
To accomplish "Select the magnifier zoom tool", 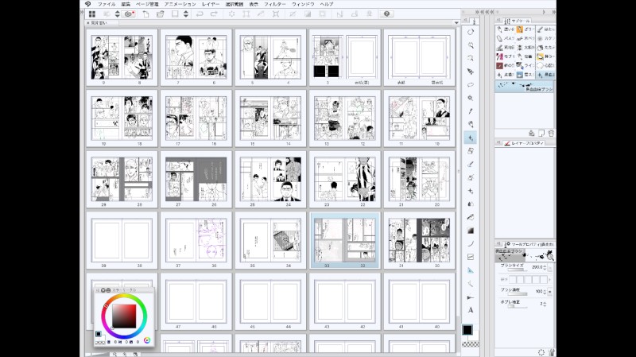I will (x=471, y=45).
